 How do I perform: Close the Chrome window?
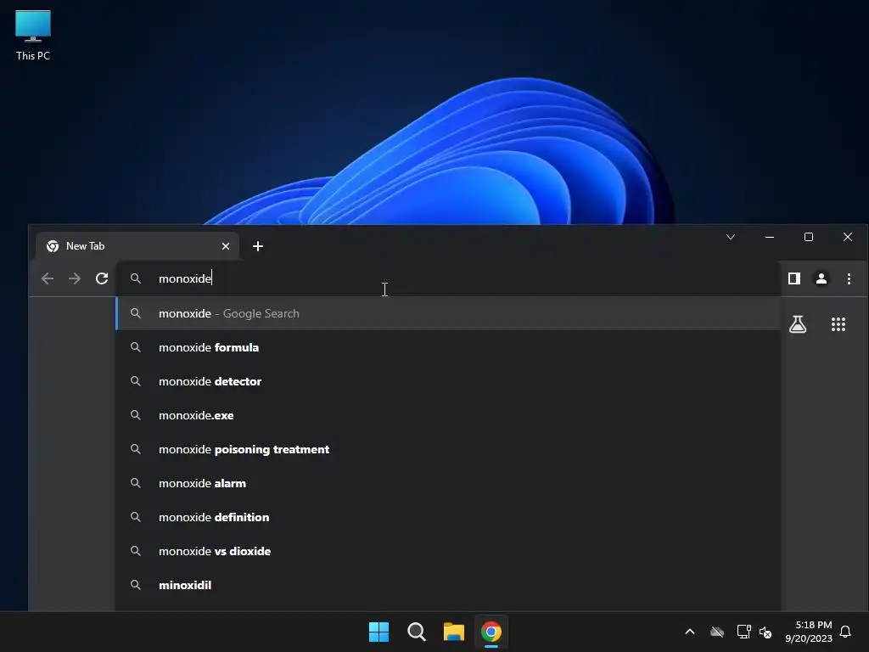[x=848, y=237]
